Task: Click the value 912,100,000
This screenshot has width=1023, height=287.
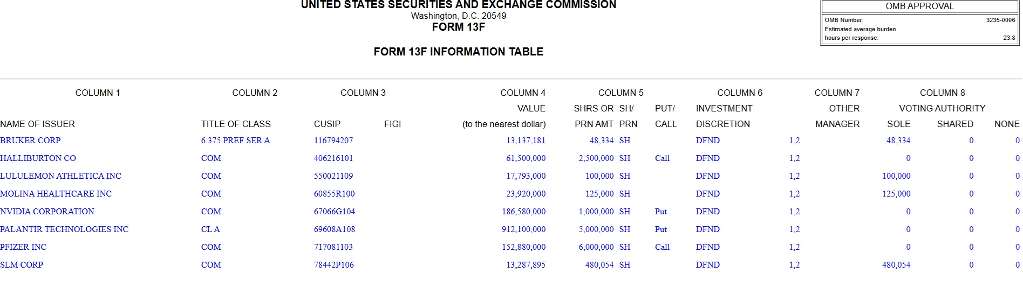Action: 523,229
